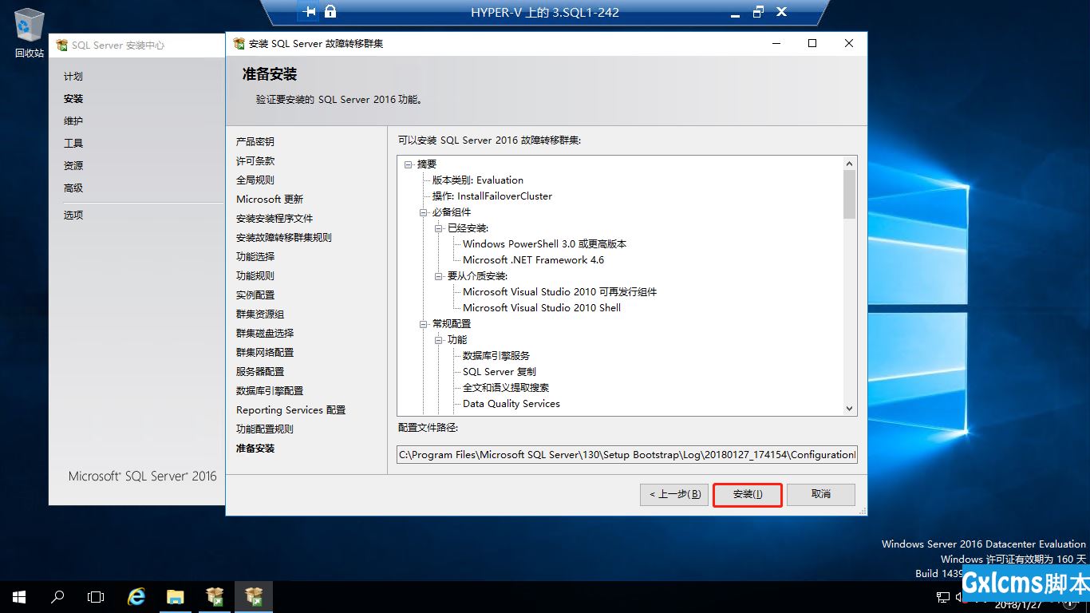Click 功能选择 step
This screenshot has height=613, width=1090.
click(255, 256)
